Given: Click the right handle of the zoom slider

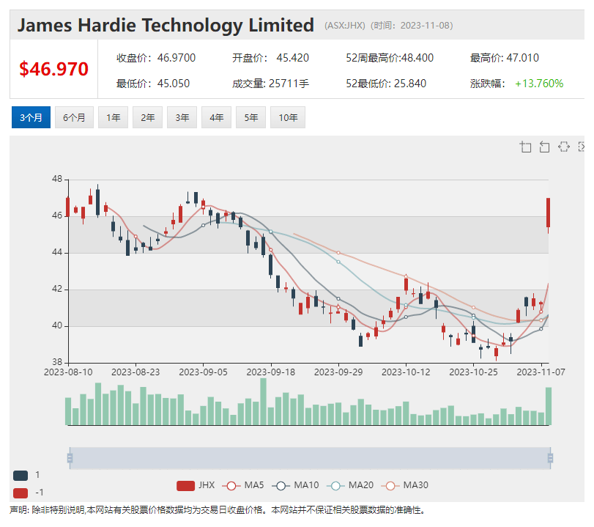Looking at the screenshot, I should [549, 458].
